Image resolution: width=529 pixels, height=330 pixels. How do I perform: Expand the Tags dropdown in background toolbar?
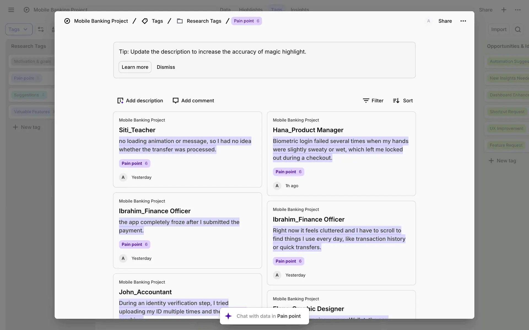coord(19,29)
